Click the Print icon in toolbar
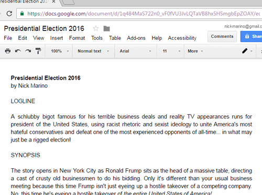The height and width of the screenshot is (195, 262). (x=7, y=51)
